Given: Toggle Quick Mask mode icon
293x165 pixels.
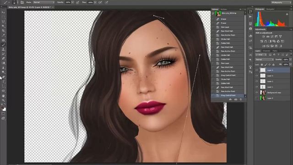Looking at the screenshot, I should click(x=3, y=114).
